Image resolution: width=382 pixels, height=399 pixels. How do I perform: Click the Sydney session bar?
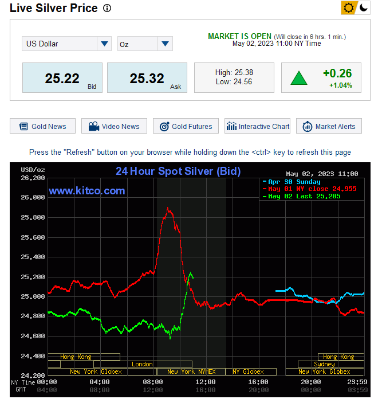pos(330,364)
